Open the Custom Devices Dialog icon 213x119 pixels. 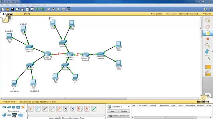coord(69,9)
